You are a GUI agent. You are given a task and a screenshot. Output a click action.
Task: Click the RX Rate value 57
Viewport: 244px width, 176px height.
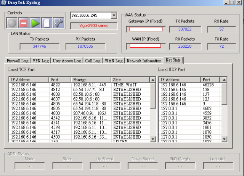(x=222, y=29)
